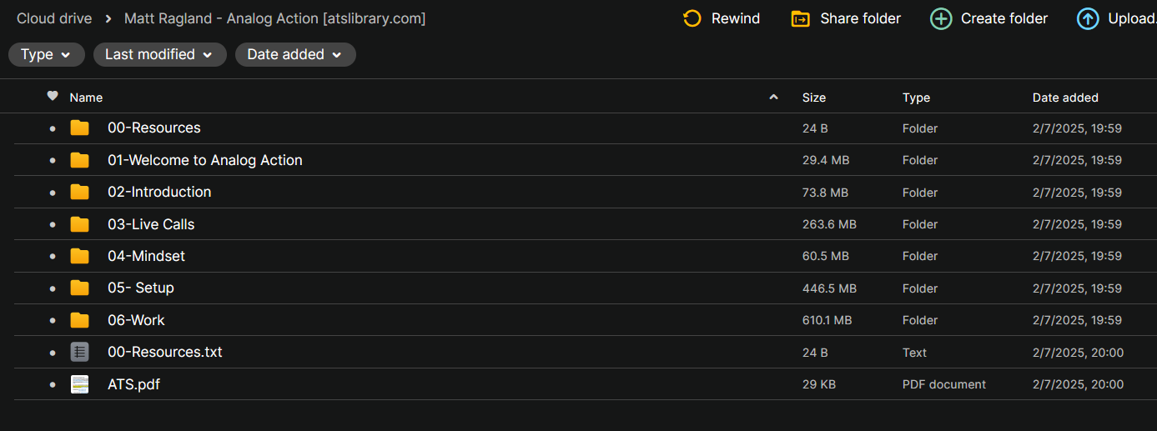Viewport: 1157px width, 431px height.
Task: Open the 02-Introduction folder name
Action: click(x=159, y=192)
